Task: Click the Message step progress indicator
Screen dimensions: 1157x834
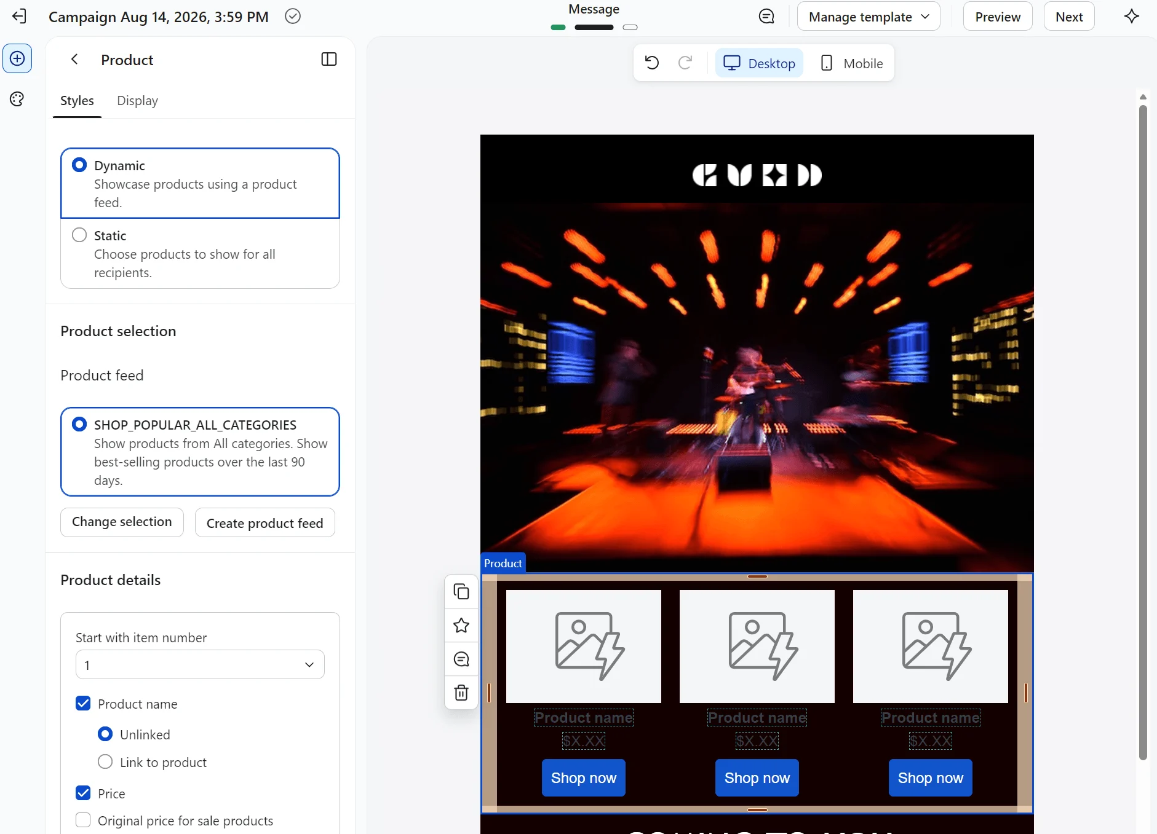Action: tap(594, 27)
